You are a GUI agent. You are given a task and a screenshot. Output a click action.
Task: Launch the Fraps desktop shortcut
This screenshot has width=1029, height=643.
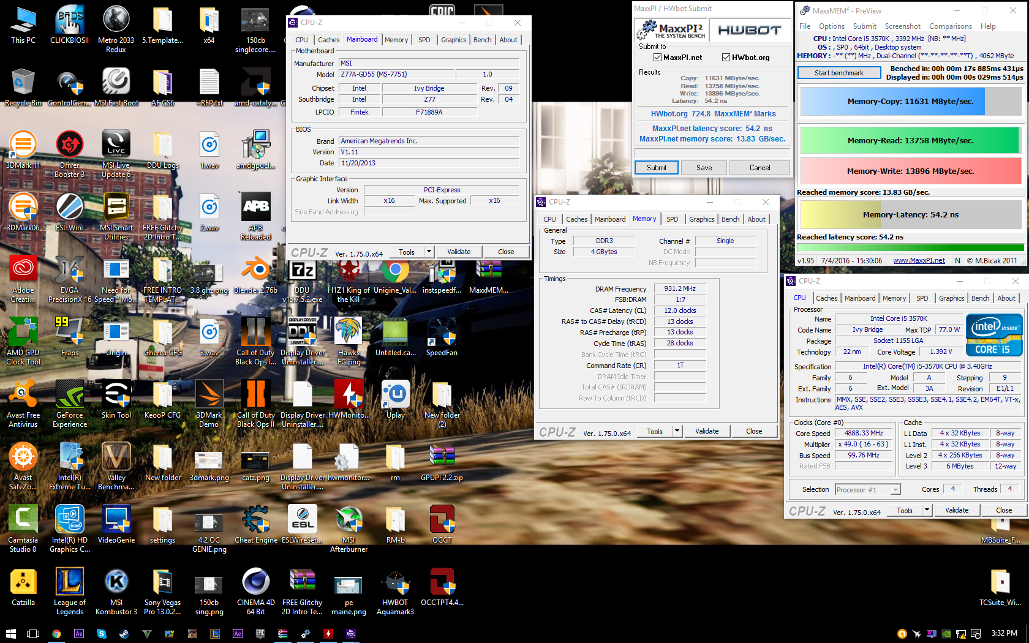(70, 337)
